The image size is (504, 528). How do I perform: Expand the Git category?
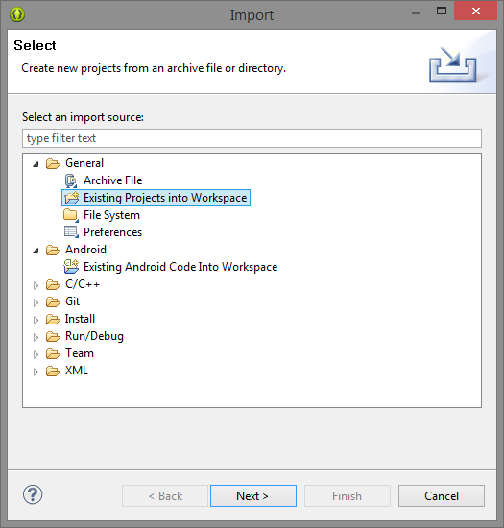pos(36,302)
